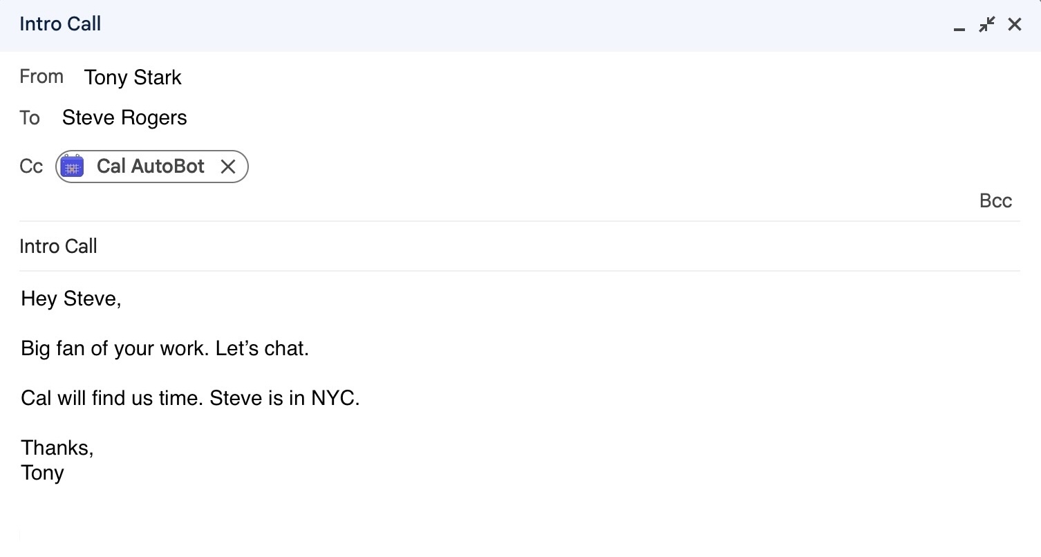Screen dimensions: 1041x557
Task: Place cursor on the Hey Steve greeting
Action: (x=71, y=299)
